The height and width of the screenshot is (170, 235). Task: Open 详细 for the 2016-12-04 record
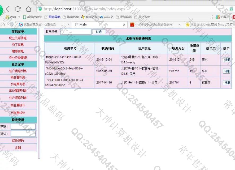click(227, 60)
